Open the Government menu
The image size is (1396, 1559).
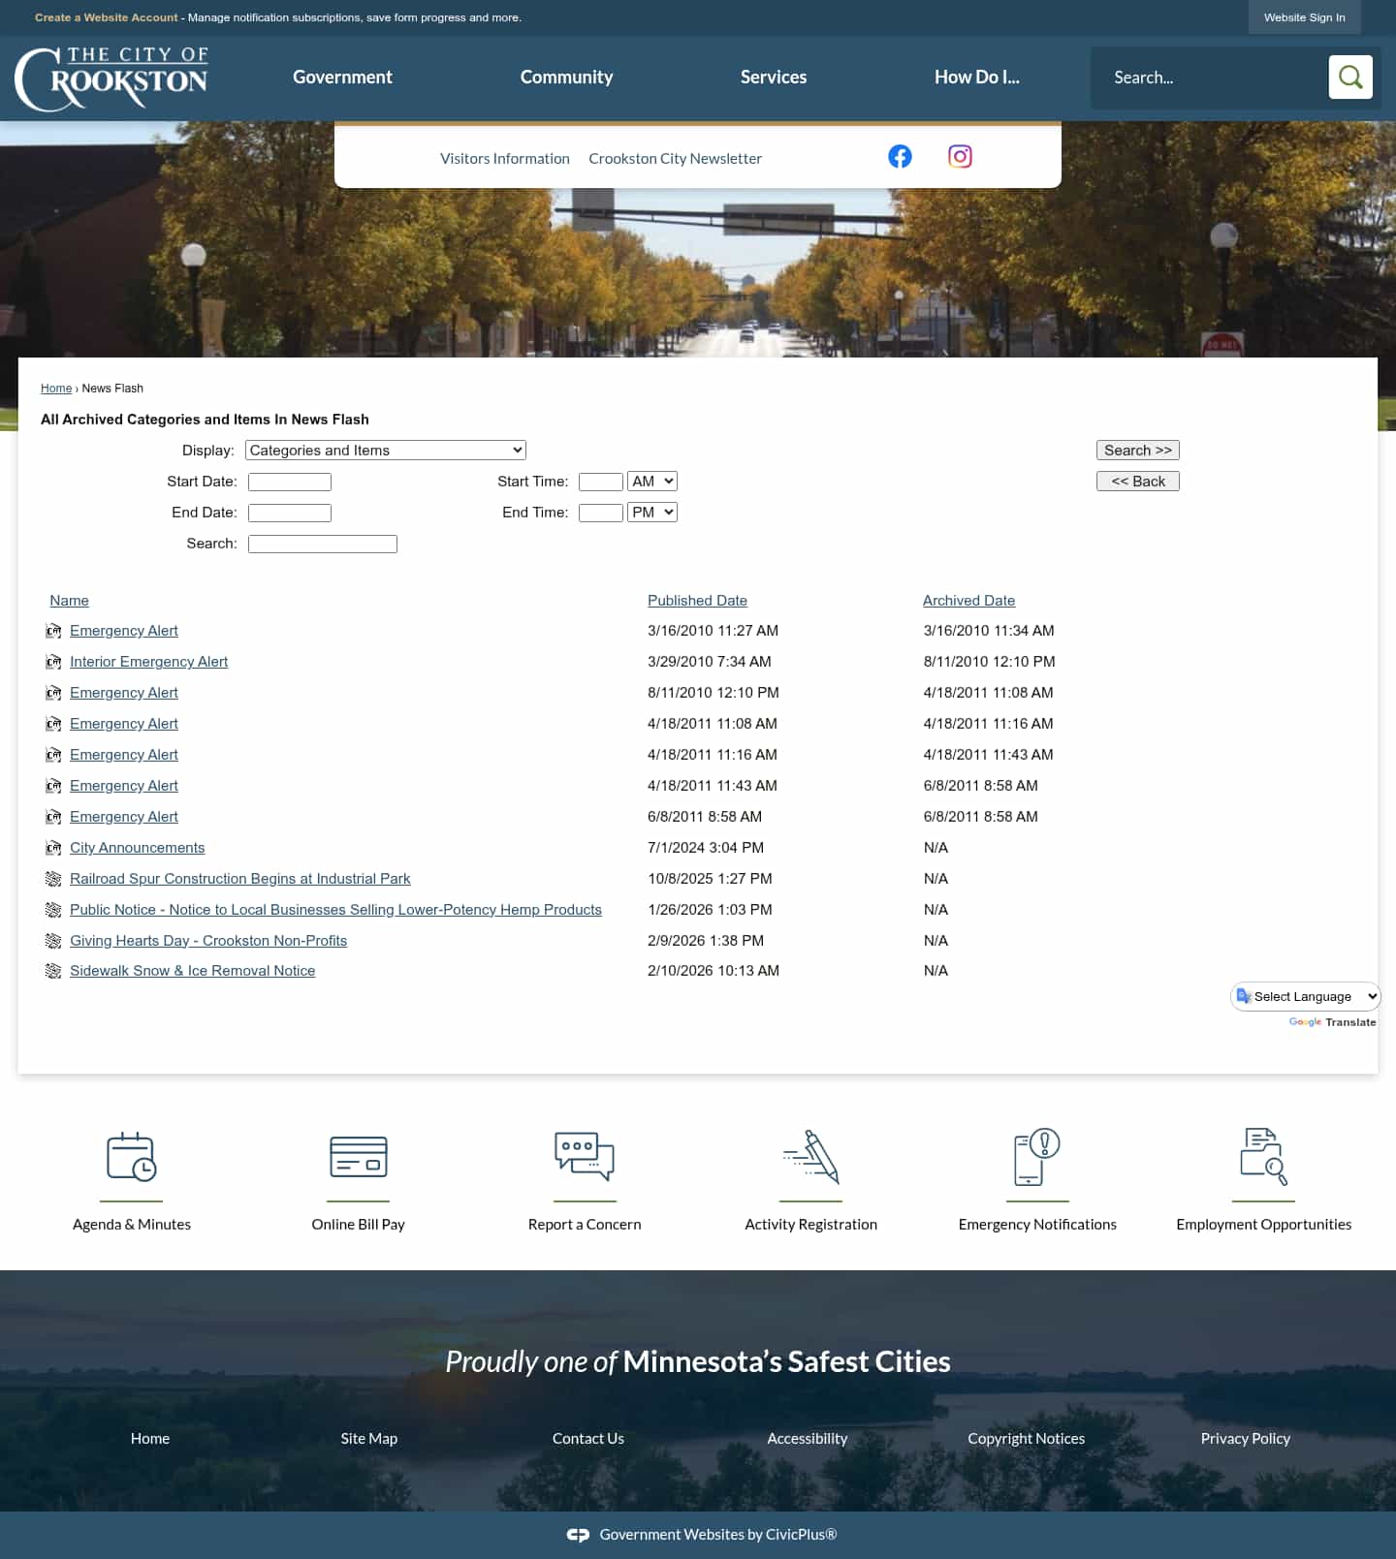pos(342,77)
